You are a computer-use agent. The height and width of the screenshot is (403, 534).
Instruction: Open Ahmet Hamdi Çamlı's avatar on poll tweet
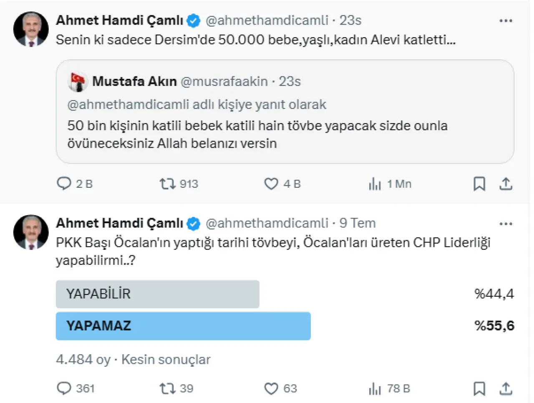[31, 232]
